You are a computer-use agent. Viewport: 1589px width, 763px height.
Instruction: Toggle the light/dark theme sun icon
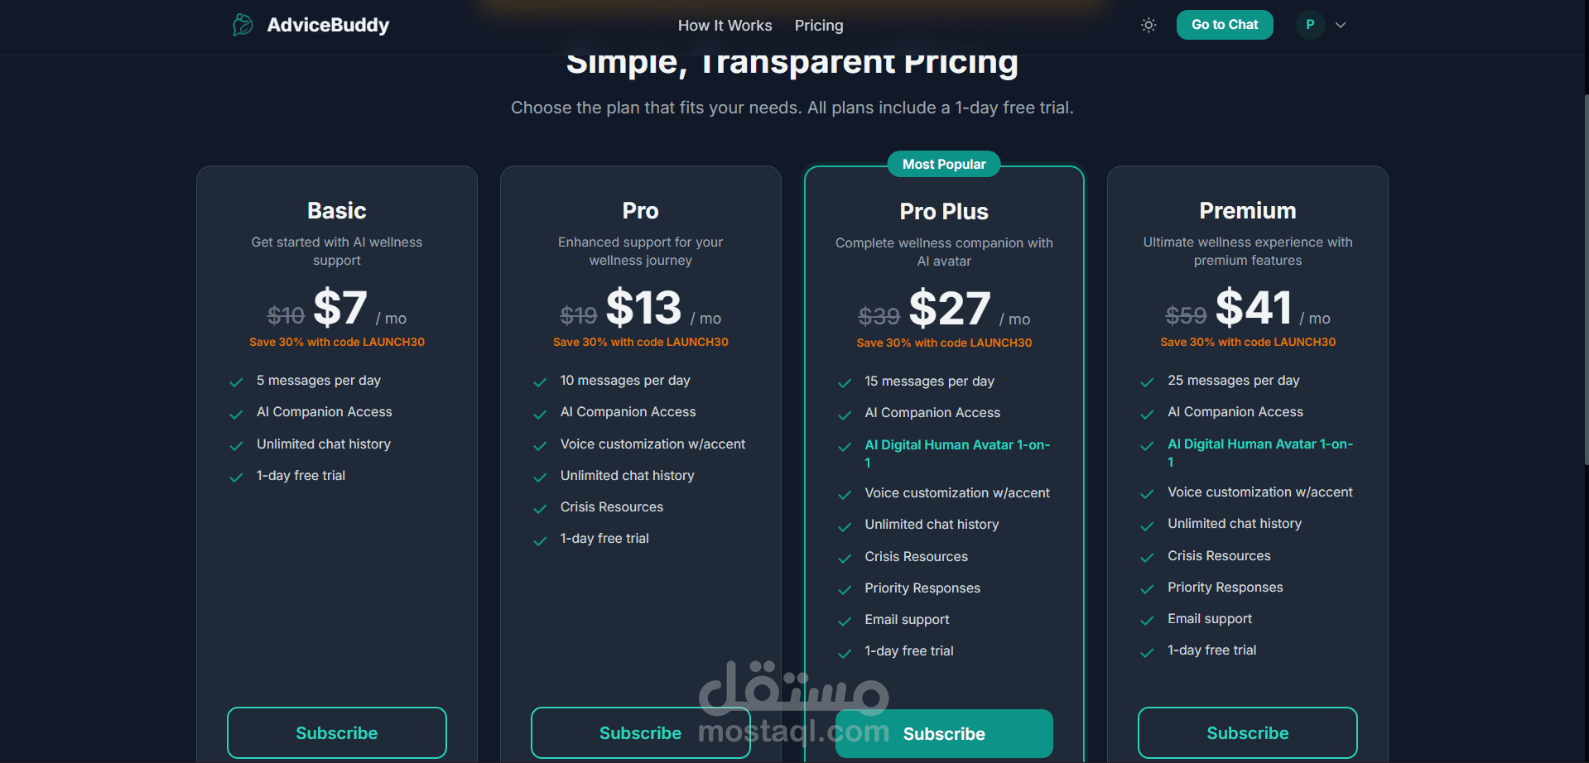pyautogui.click(x=1148, y=25)
